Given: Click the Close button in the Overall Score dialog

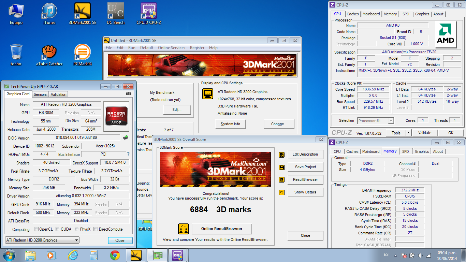Looking at the screenshot, I should 305,235.
